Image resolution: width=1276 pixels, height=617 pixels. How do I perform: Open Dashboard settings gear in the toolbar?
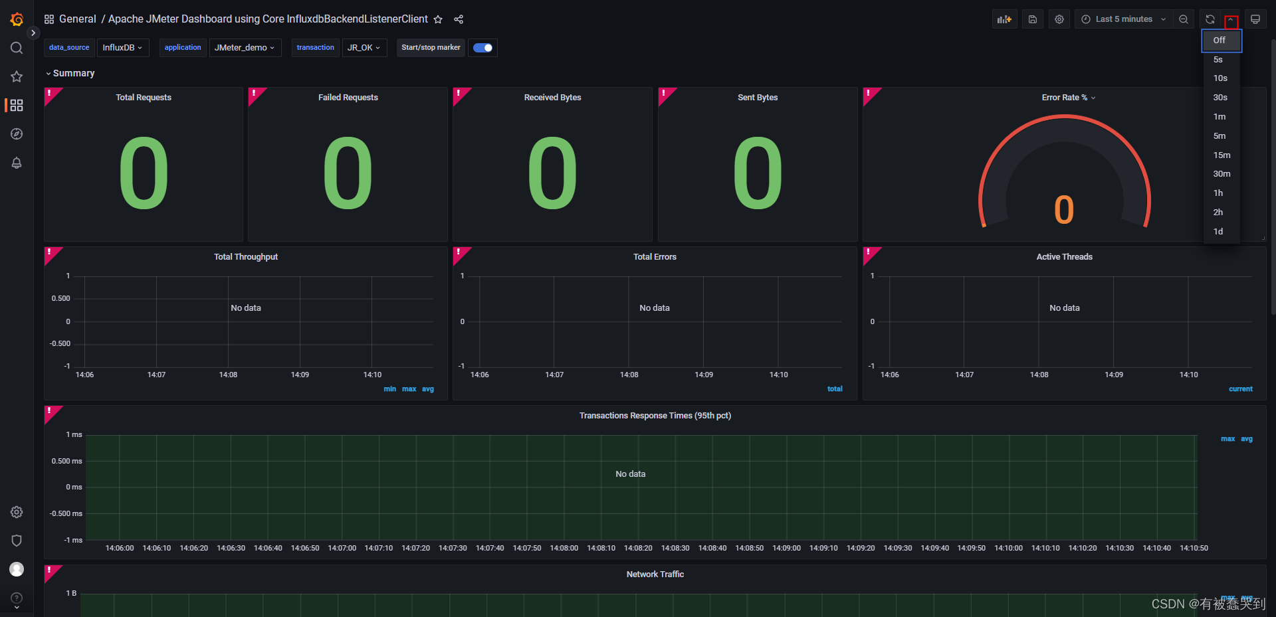click(1059, 19)
